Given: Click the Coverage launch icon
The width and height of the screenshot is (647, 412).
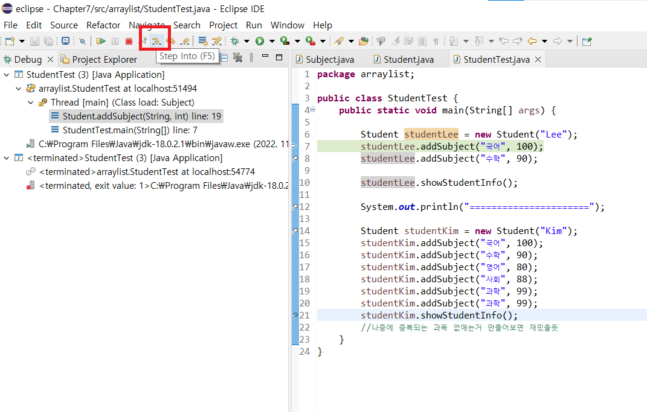Looking at the screenshot, I should tap(285, 41).
